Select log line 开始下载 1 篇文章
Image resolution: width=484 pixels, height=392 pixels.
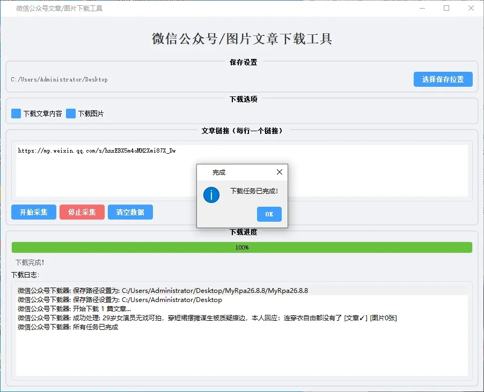(242, 309)
